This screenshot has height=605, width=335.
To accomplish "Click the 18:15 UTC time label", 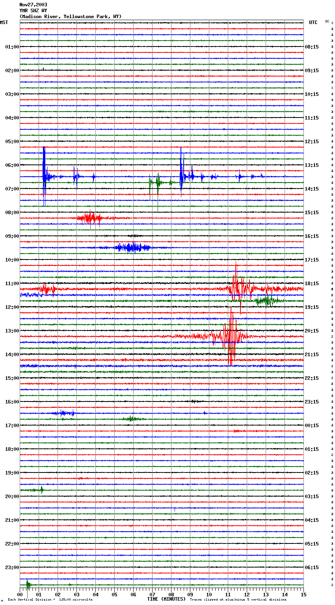I will tap(312, 284).
